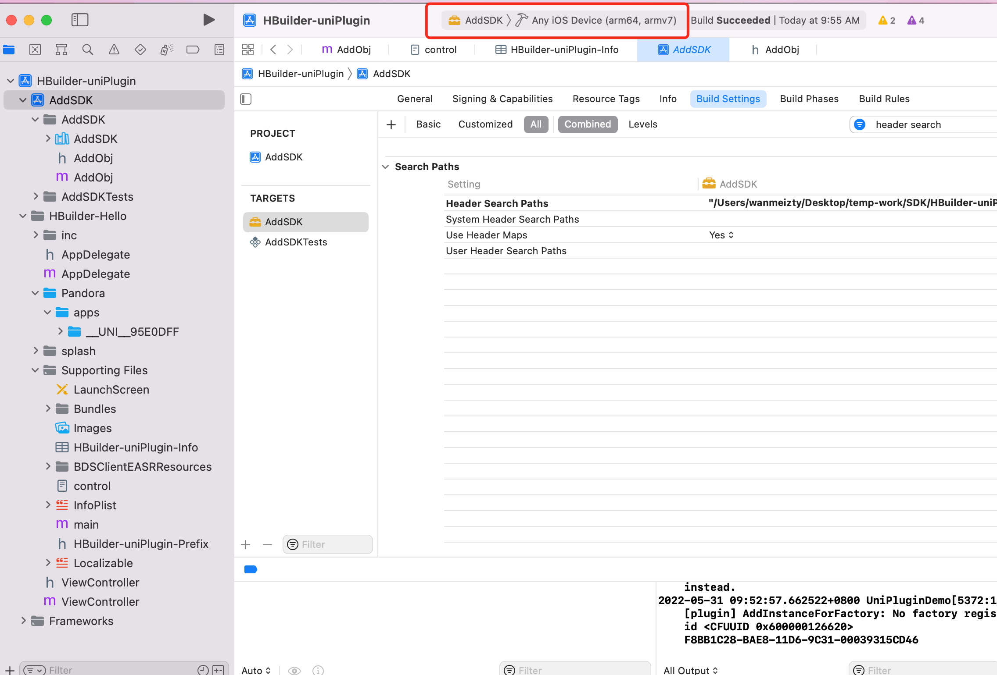Toggle the navigator sidebar icon in title bar
The height and width of the screenshot is (675, 997).
pyautogui.click(x=80, y=20)
